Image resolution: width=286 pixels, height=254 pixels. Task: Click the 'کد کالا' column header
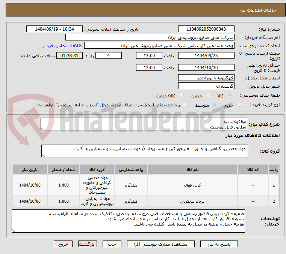(x=253, y=170)
